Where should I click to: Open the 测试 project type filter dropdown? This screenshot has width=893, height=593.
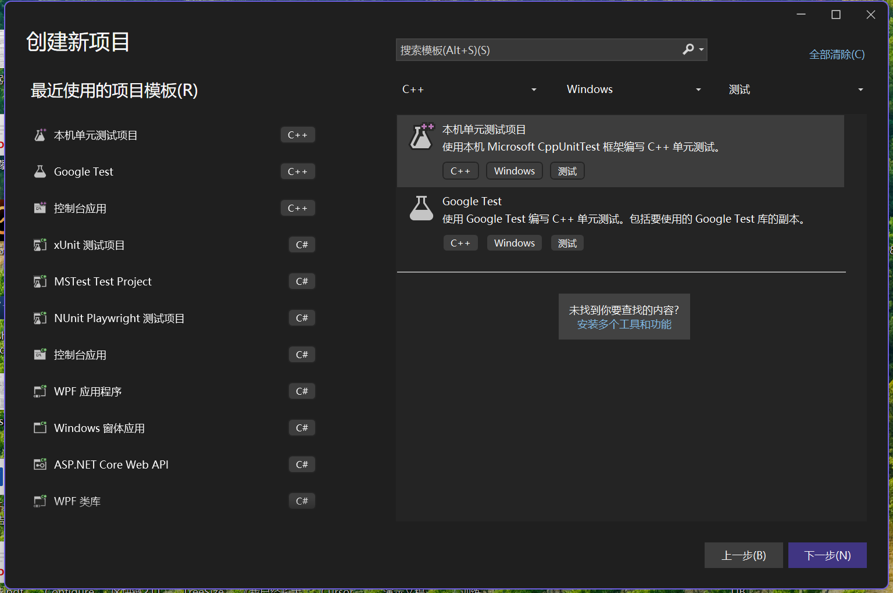click(796, 90)
